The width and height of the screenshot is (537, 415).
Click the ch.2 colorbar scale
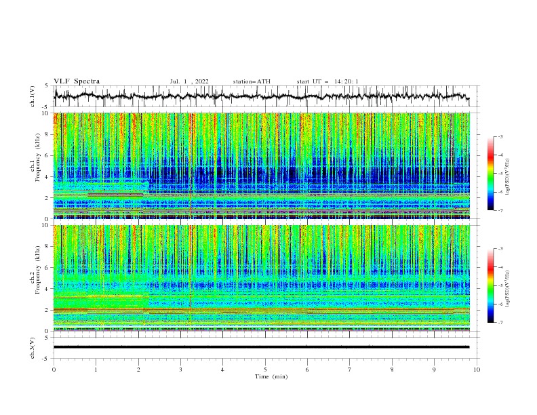click(x=491, y=285)
